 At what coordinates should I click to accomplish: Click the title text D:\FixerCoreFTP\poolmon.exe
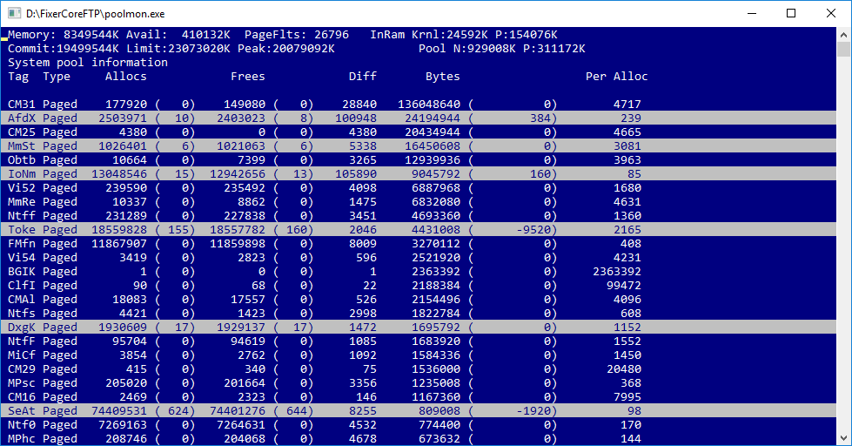point(95,14)
